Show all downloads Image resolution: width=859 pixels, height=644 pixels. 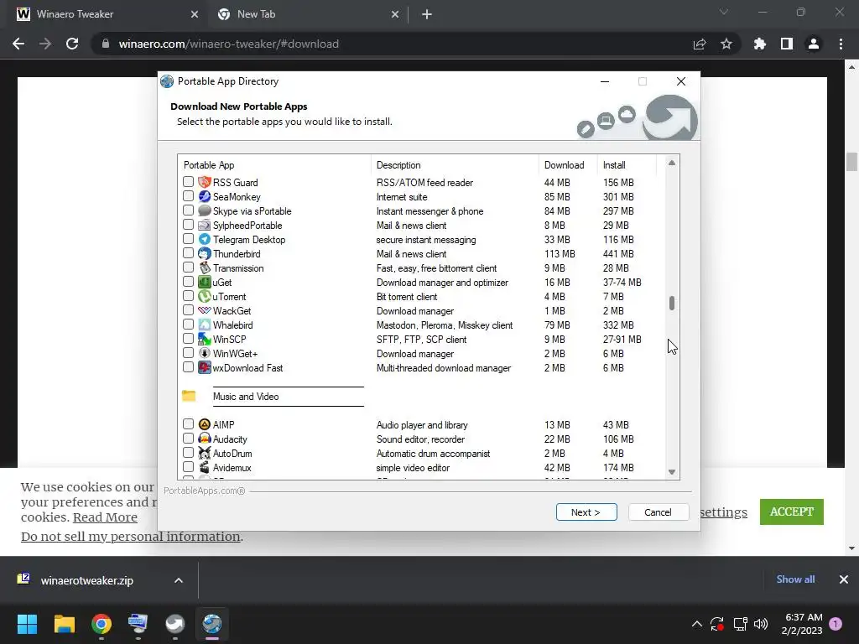point(795,579)
